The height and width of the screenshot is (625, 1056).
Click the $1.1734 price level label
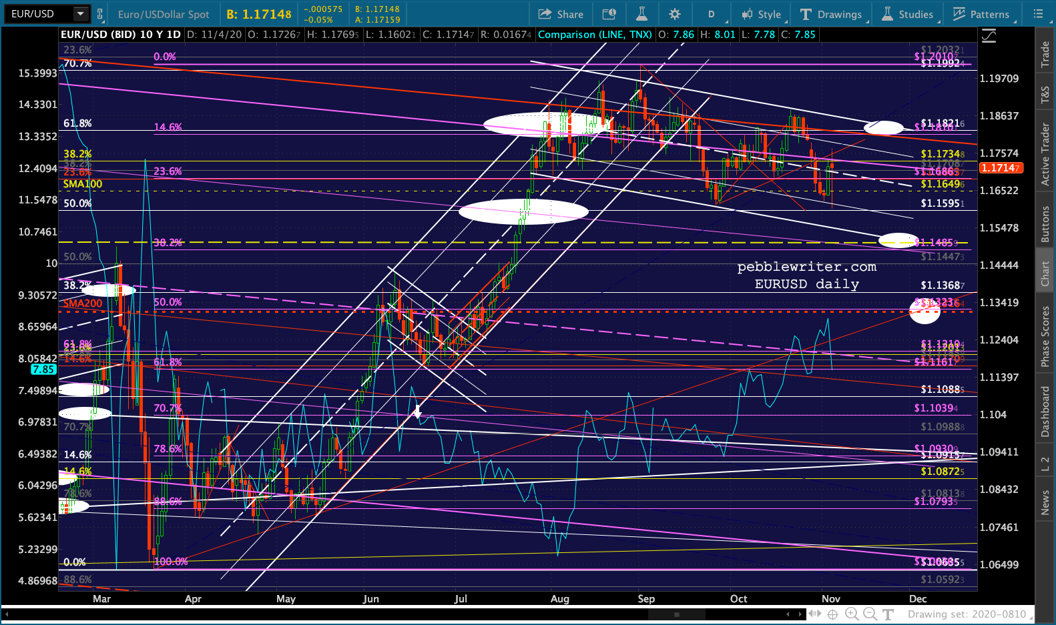point(943,154)
